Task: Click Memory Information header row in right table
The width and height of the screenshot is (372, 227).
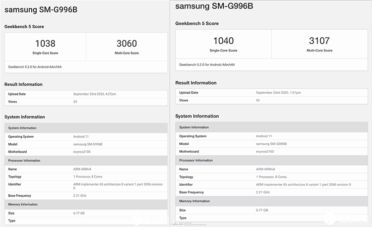Action: point(272,201)
